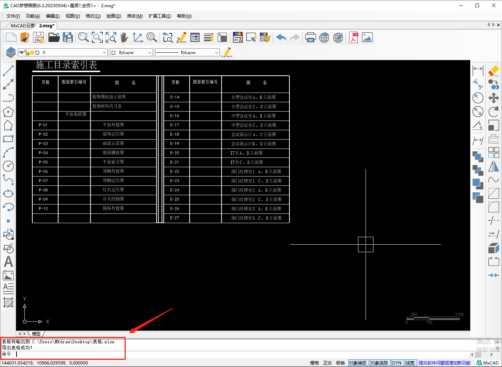Click the image picture icon in toolbar
The image size is (502, 367).
(x=367, y=37)
